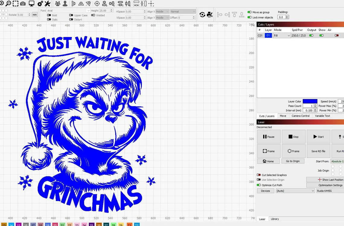Switch to the Library tab

coord(275,219)
